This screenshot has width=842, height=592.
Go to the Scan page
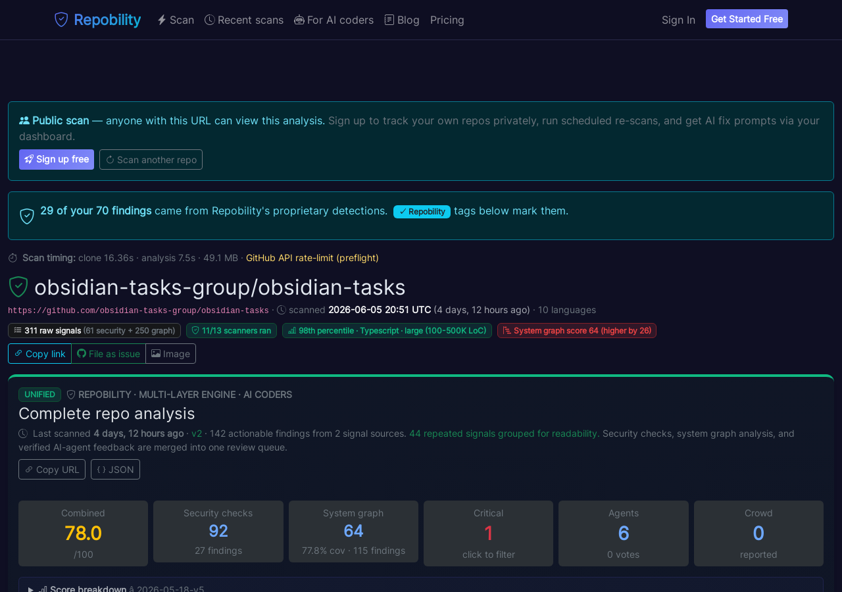(x=176, y=20)
